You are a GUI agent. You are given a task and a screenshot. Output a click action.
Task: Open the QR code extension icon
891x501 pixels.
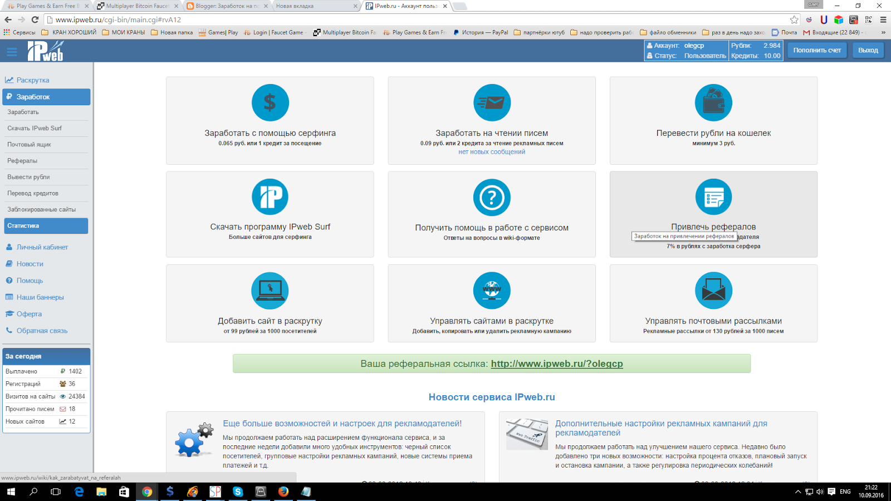click(x=868, y=19)
